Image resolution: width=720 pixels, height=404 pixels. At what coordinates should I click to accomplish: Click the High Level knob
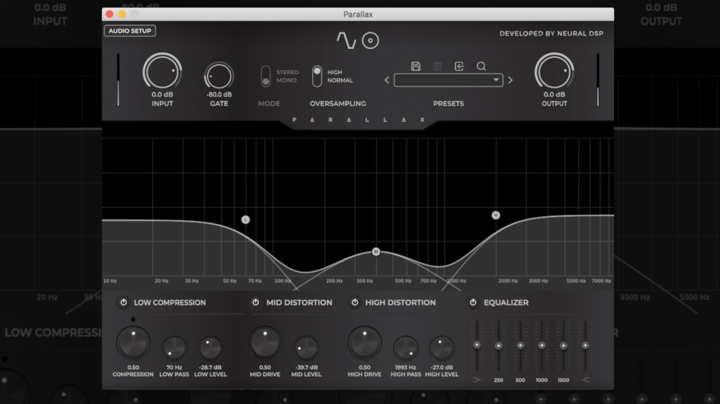[x=442, y=348]
